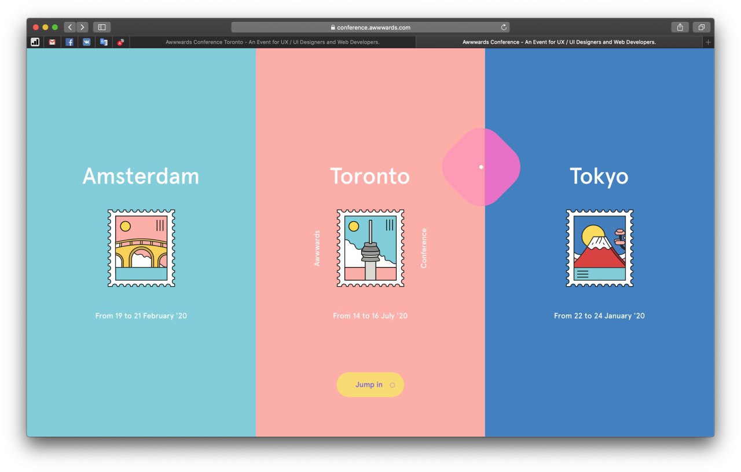Select the Amsterdam heading
This screenshot has width=741, height=472.
(141, 176)
